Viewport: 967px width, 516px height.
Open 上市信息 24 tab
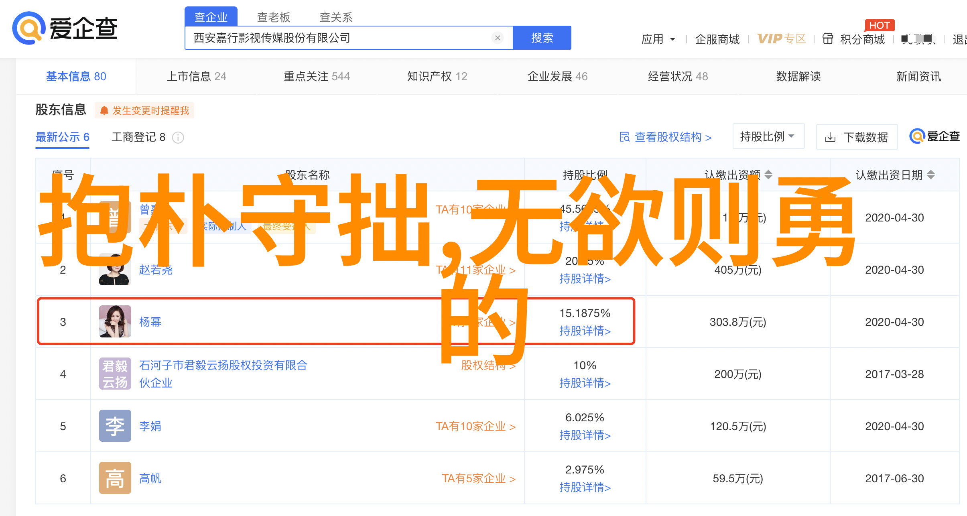click(197, 76)
